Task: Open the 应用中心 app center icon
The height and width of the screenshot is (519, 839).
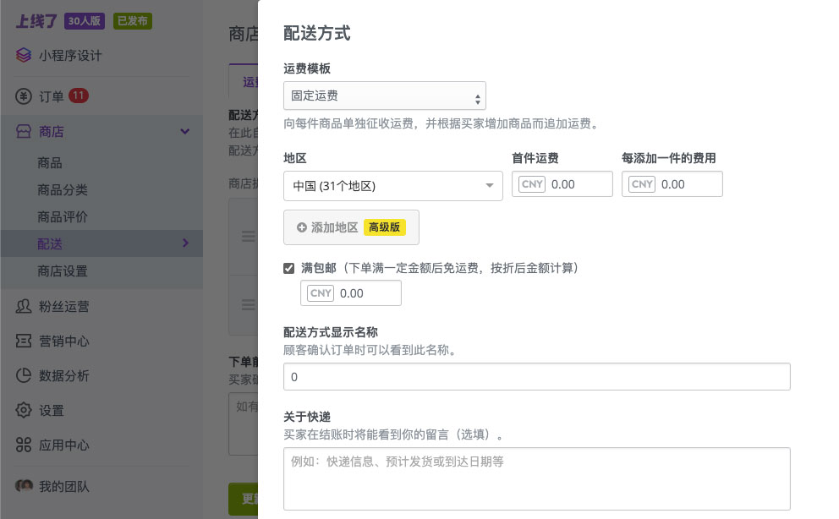Action: pyautogui.click(x=23, y=445)
